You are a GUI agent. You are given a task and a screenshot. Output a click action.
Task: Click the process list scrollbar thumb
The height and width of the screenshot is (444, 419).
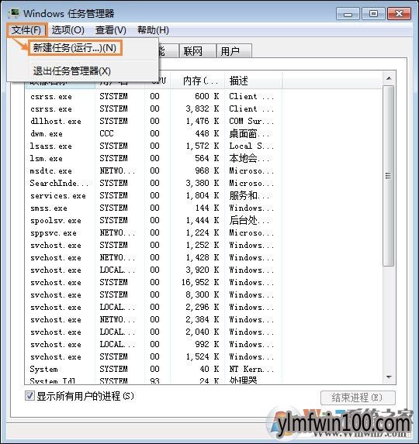coord(389,176)
